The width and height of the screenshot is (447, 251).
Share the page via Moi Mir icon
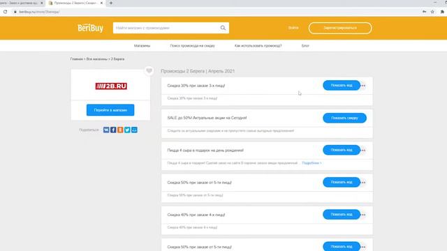(x=134, y=130)
